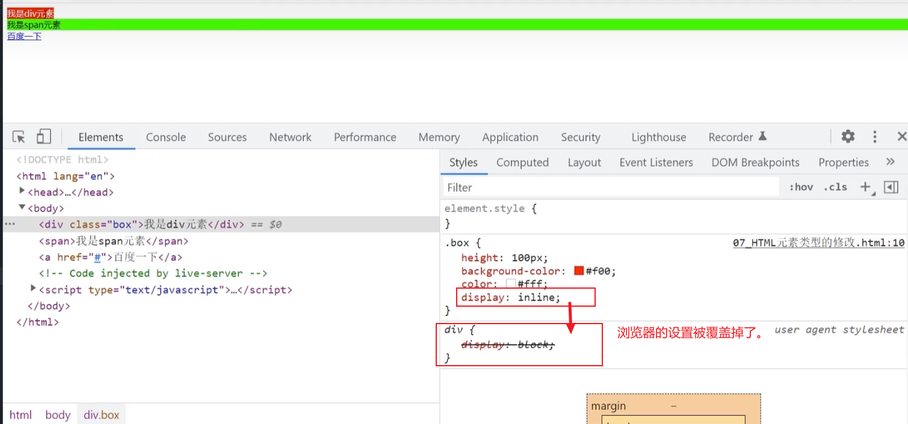Open the Network tab

click(291, 137)
